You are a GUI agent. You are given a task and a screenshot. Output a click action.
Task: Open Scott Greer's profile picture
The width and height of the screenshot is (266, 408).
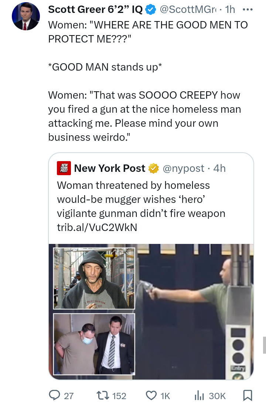pyautogui.click(x=25, y=17)
